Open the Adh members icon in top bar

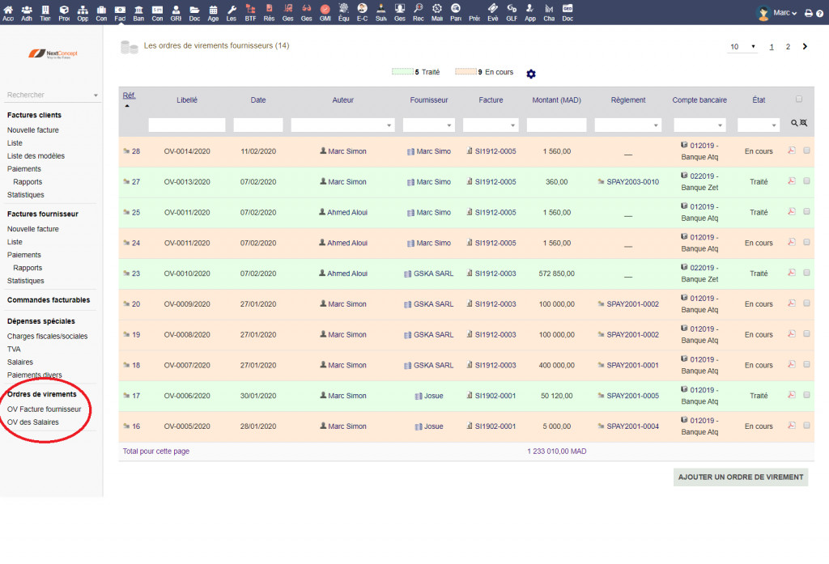point(27,13)
